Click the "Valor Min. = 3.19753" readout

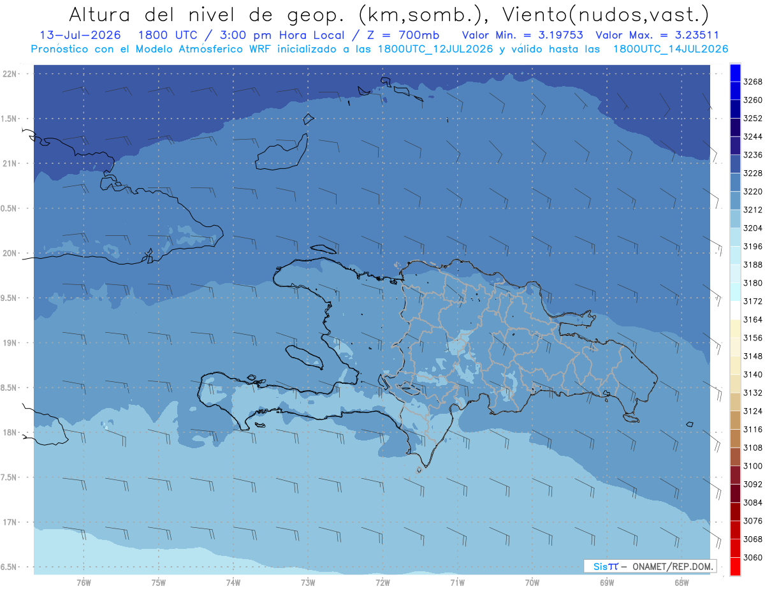pos(523,35)
